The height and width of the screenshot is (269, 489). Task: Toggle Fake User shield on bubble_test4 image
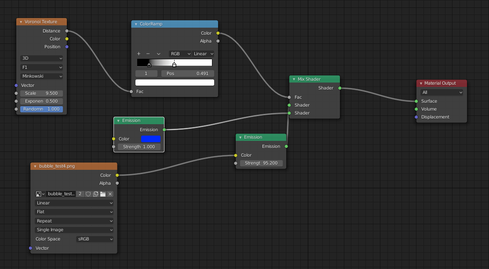88,194
